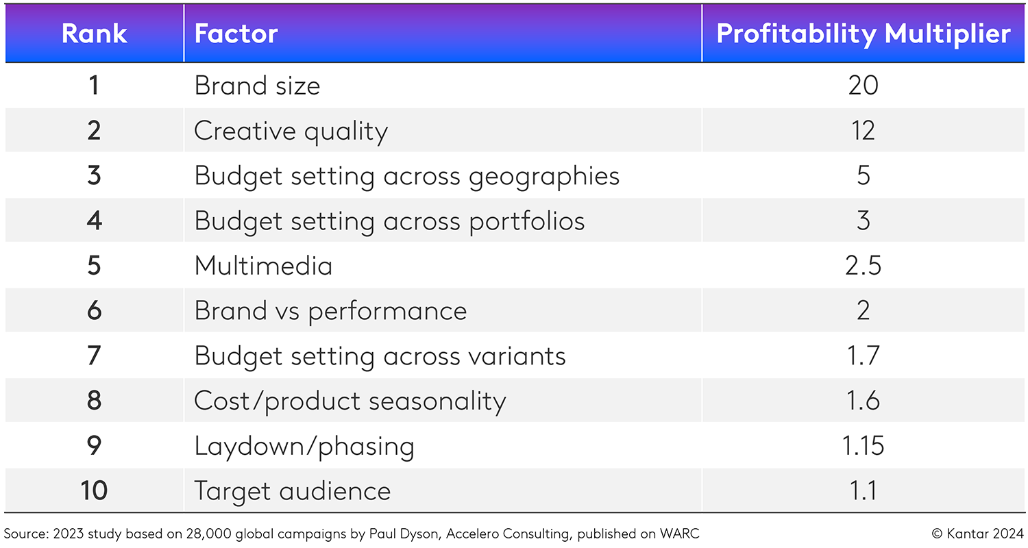Image resolution: width=1028 pixels, height=548 pixels.
Task: Click the Profitability Multiplier column header
Action: point(863,34)
